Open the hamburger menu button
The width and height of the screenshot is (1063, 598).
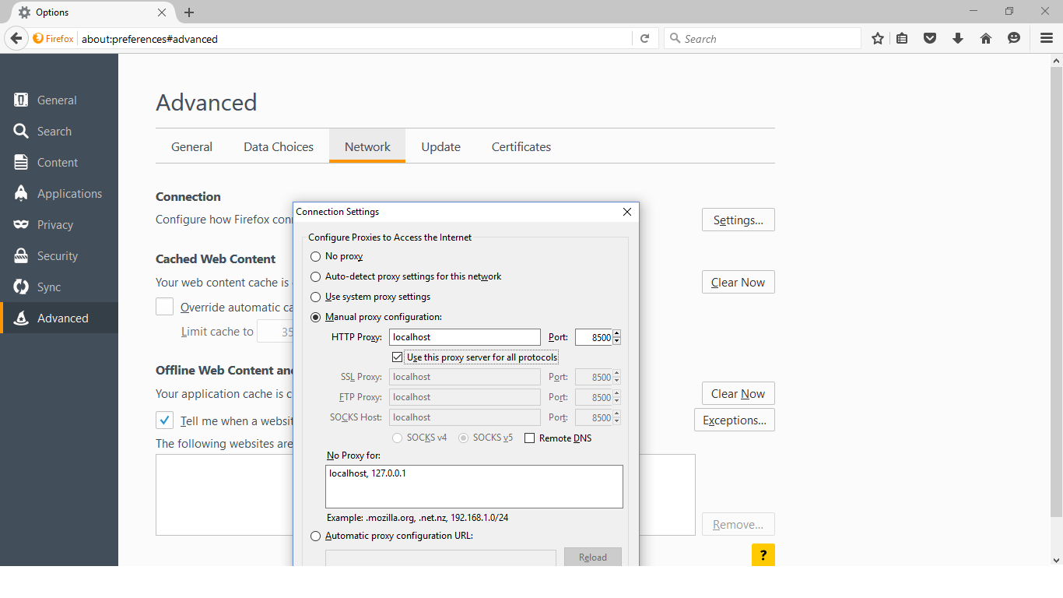(x=1047, y=38)
